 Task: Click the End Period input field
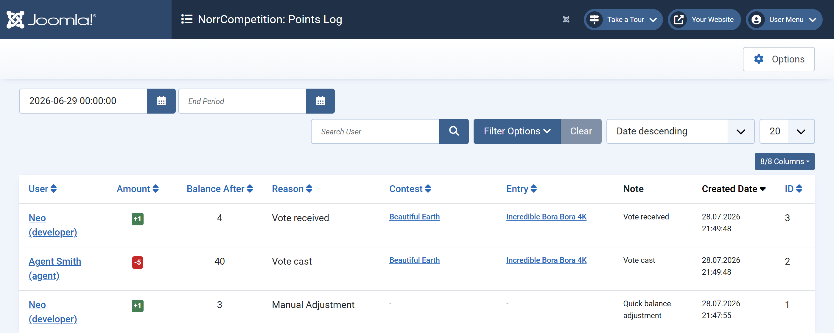242,101
